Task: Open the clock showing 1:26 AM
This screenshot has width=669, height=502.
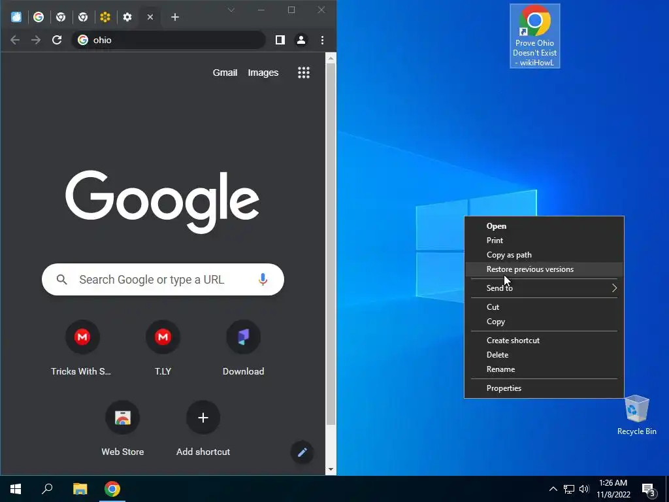Action: point(613,489)
